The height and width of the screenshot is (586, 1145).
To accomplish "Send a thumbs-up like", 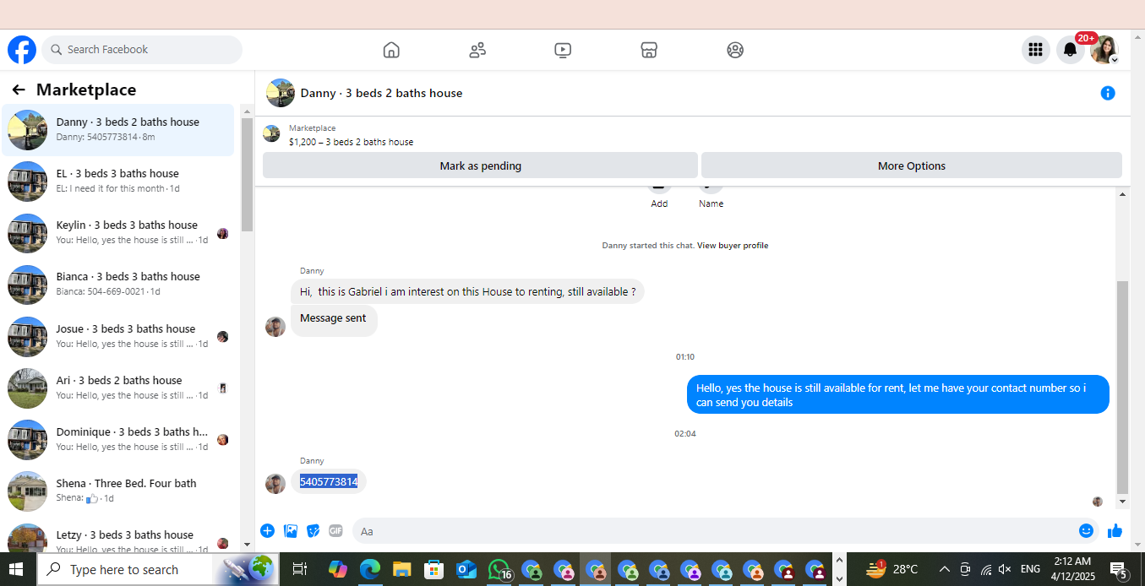I will (1115, 530).
